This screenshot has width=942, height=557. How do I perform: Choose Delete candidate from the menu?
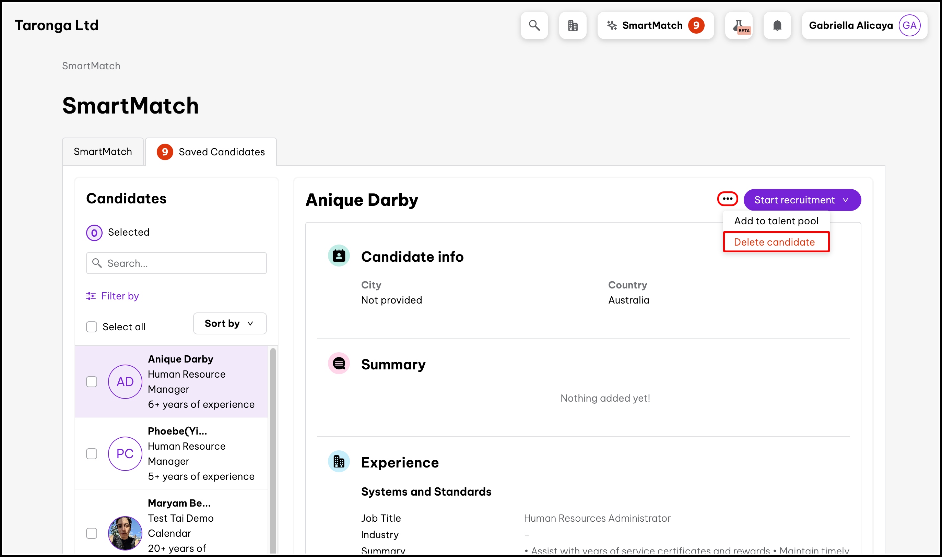(776, 242)
